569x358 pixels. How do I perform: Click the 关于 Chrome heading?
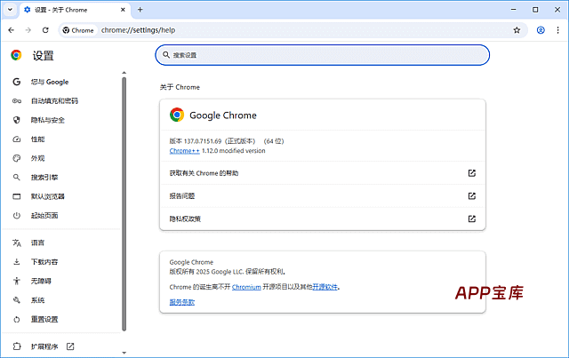click(x=180, y=87)
